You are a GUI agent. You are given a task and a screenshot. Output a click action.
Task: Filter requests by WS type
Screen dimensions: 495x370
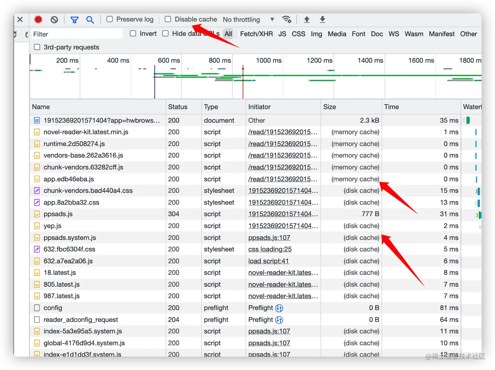[394, 34]
